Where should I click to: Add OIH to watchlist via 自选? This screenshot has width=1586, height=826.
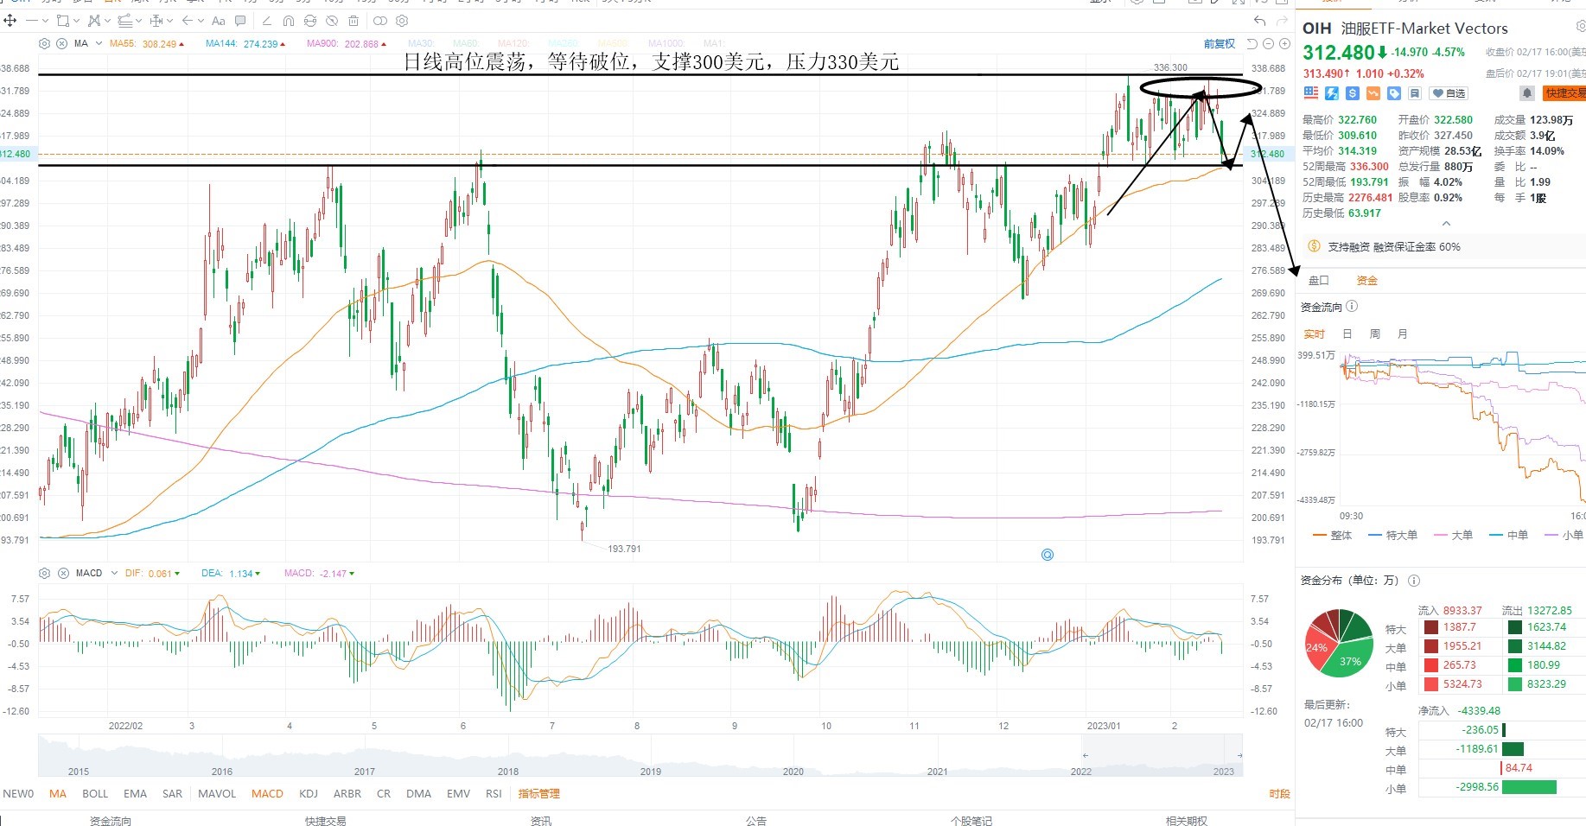(x=1449, y=92)
